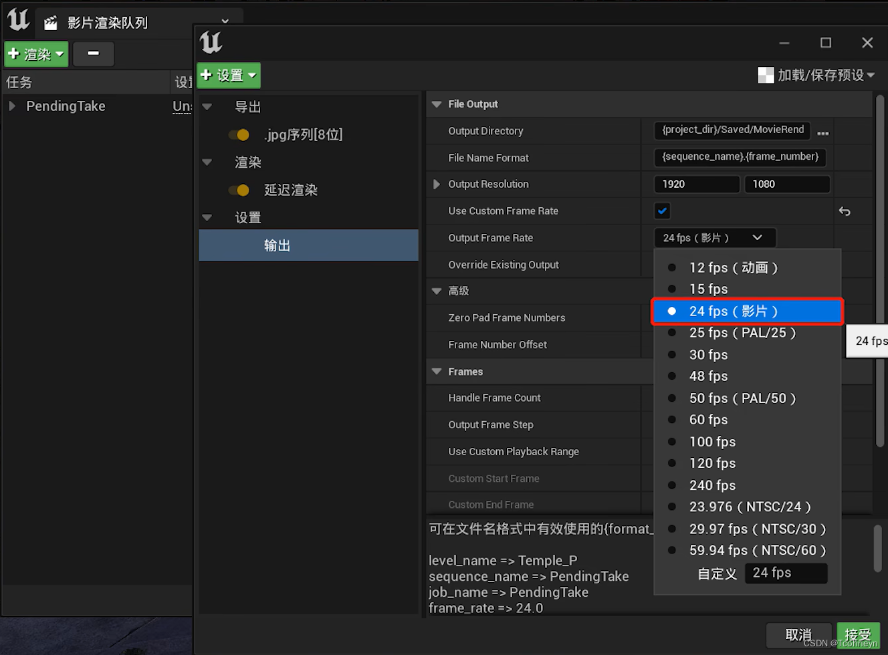Click 接受 to accept the settings
888x655 pixels.
(x=858, y=635)
